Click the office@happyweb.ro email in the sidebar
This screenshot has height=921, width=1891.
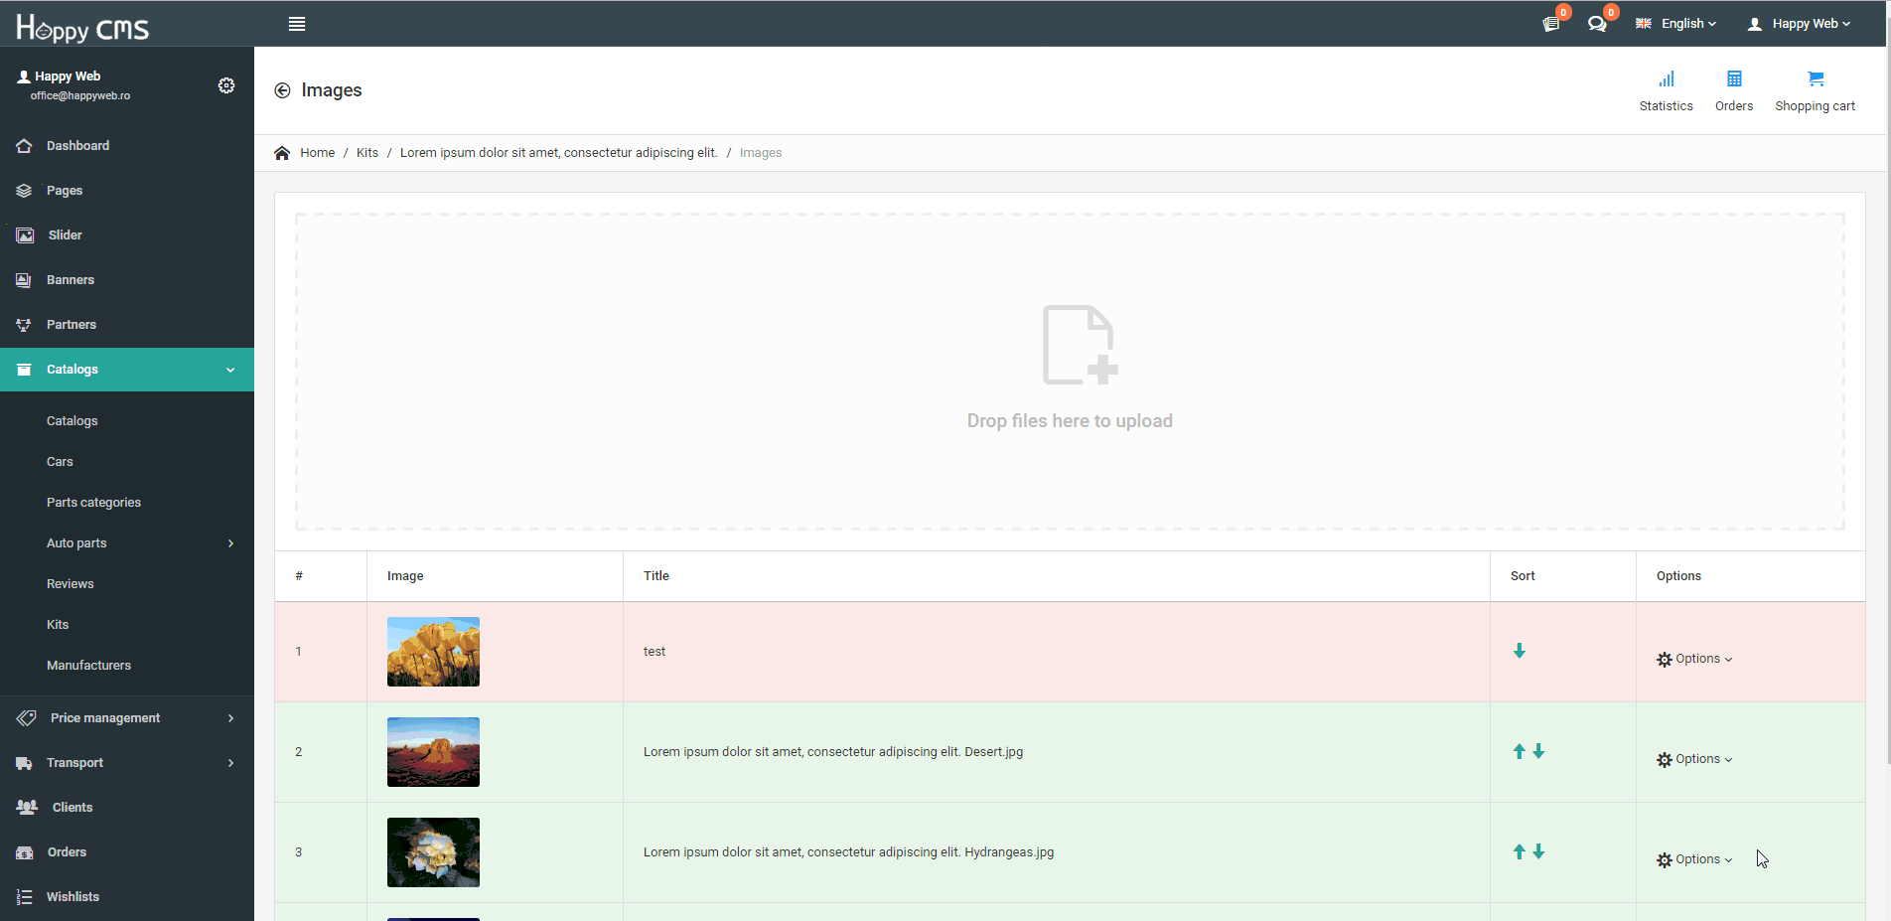pos(80,95)
